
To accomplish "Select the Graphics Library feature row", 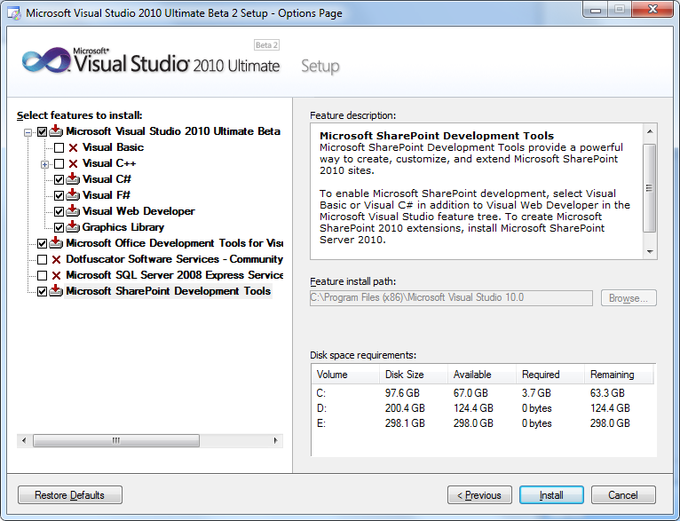I will point(123,227).
